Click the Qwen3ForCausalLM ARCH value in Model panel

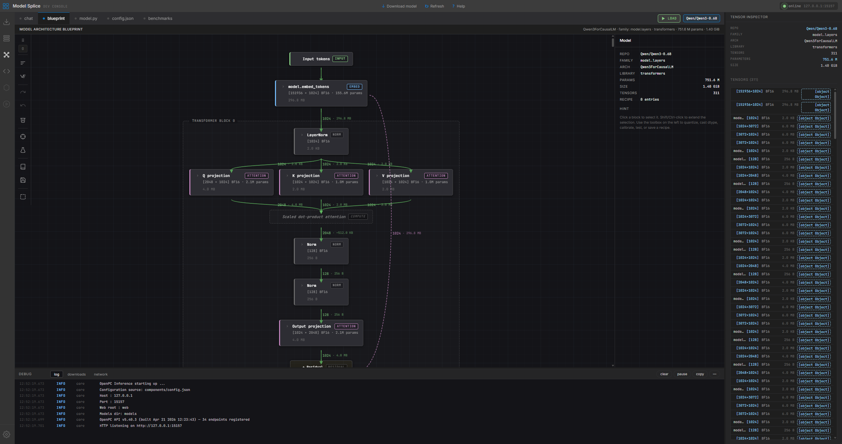pos(657,67)
